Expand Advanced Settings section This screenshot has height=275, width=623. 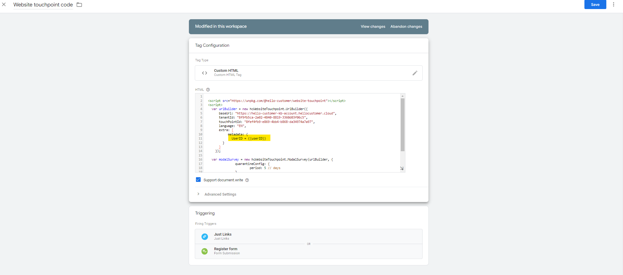tap(216, 194)
